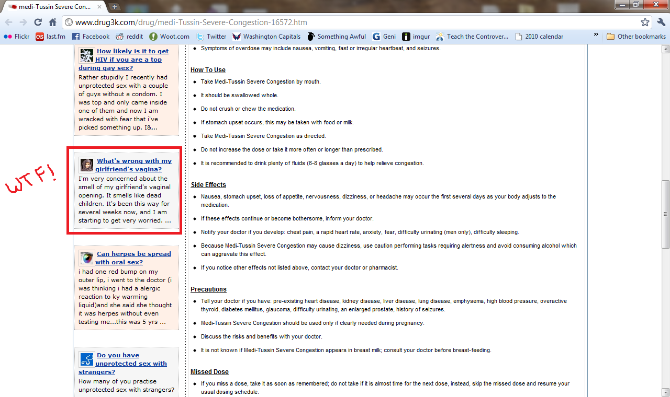
Task: Click the 'Discuss the risks and benefits' bullet
Action: (x=262, y=336)
